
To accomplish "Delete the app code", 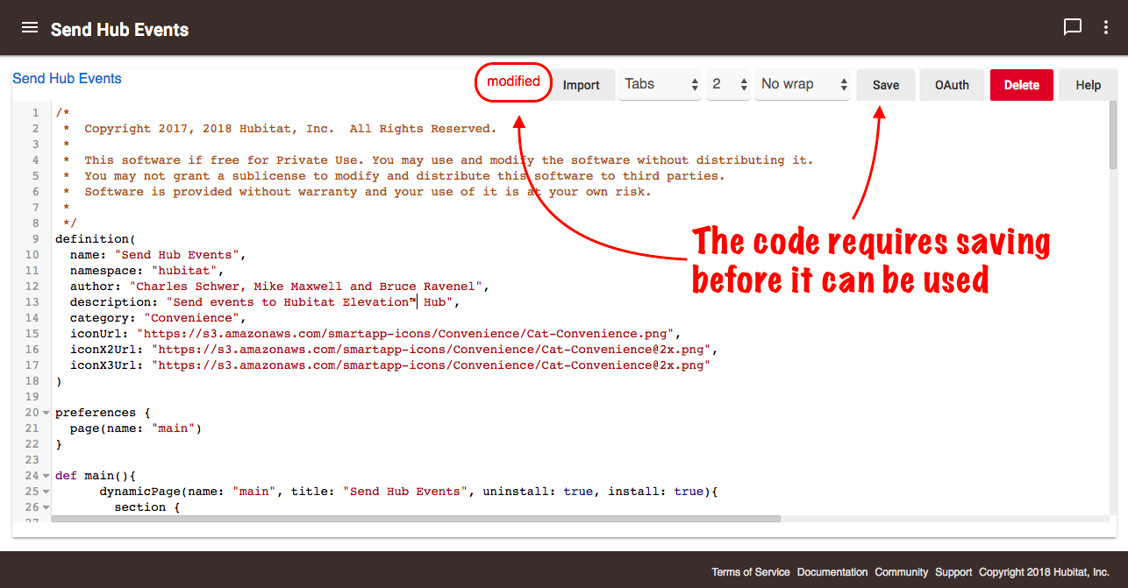I will tap(1022, 85).
